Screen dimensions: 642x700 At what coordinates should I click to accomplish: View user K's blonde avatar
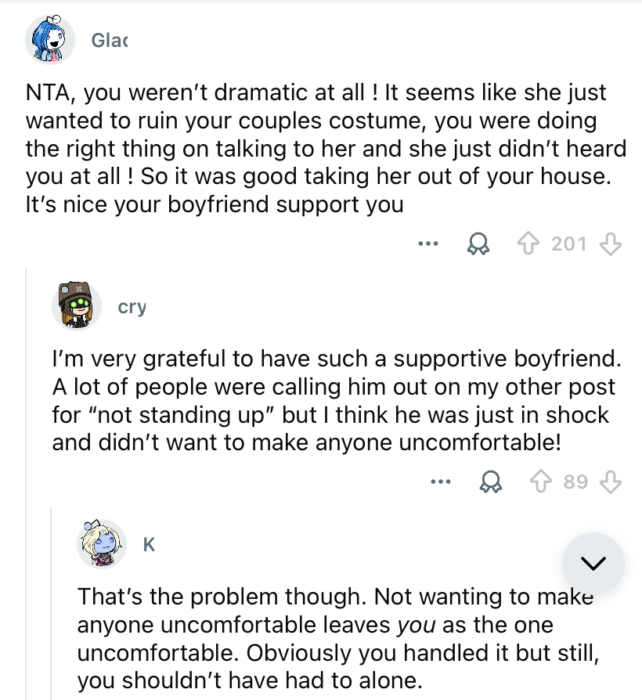tap(102, 544)
